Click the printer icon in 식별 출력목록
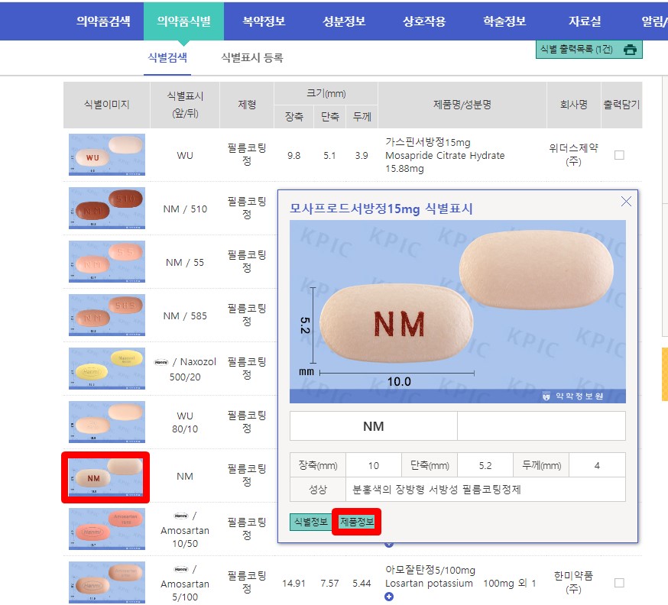The width and height of the screenshot is (668, 605). click(630, 50)
